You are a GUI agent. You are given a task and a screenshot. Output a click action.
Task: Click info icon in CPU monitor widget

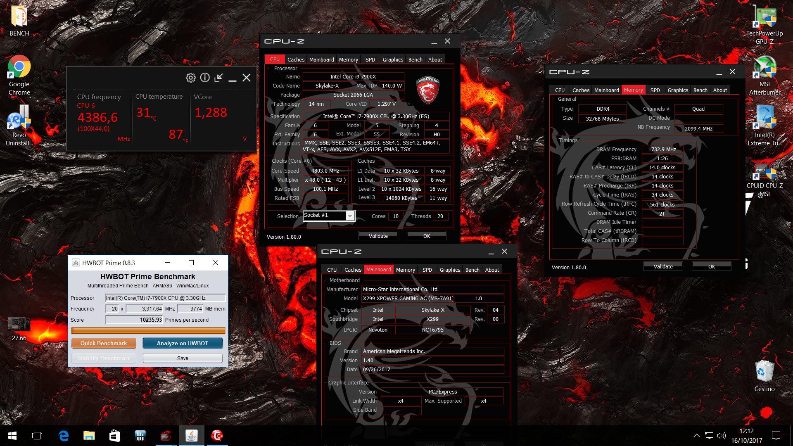coord(205,78)
